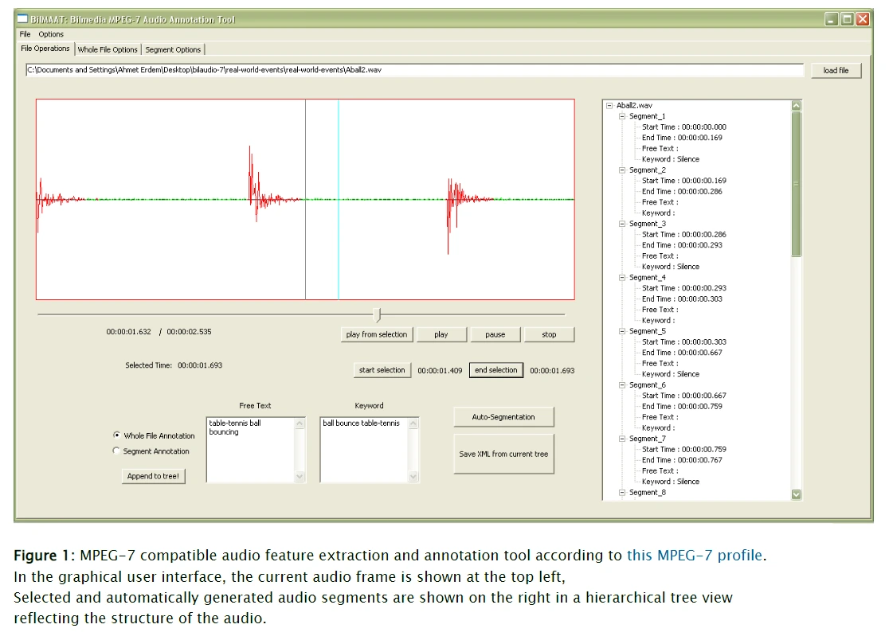889x636 pixels.
Task: Select the Whole File Annotation radio button
Action: [x=117, y=438]
